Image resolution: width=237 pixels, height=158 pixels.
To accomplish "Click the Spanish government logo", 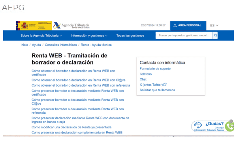I will (34, 26).
